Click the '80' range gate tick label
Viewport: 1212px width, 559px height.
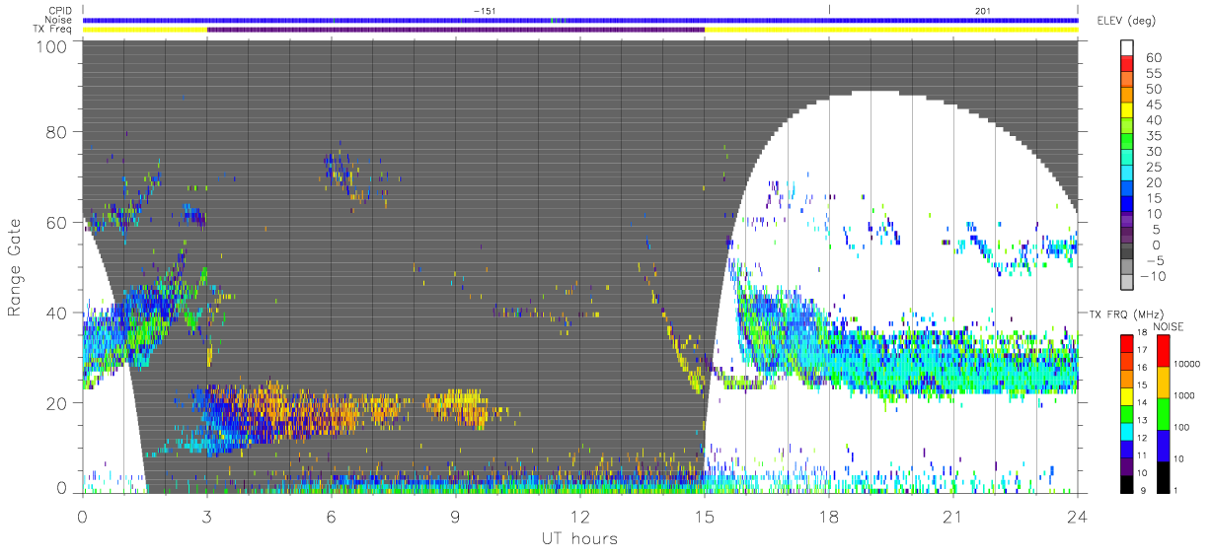[x=58, y=132]
